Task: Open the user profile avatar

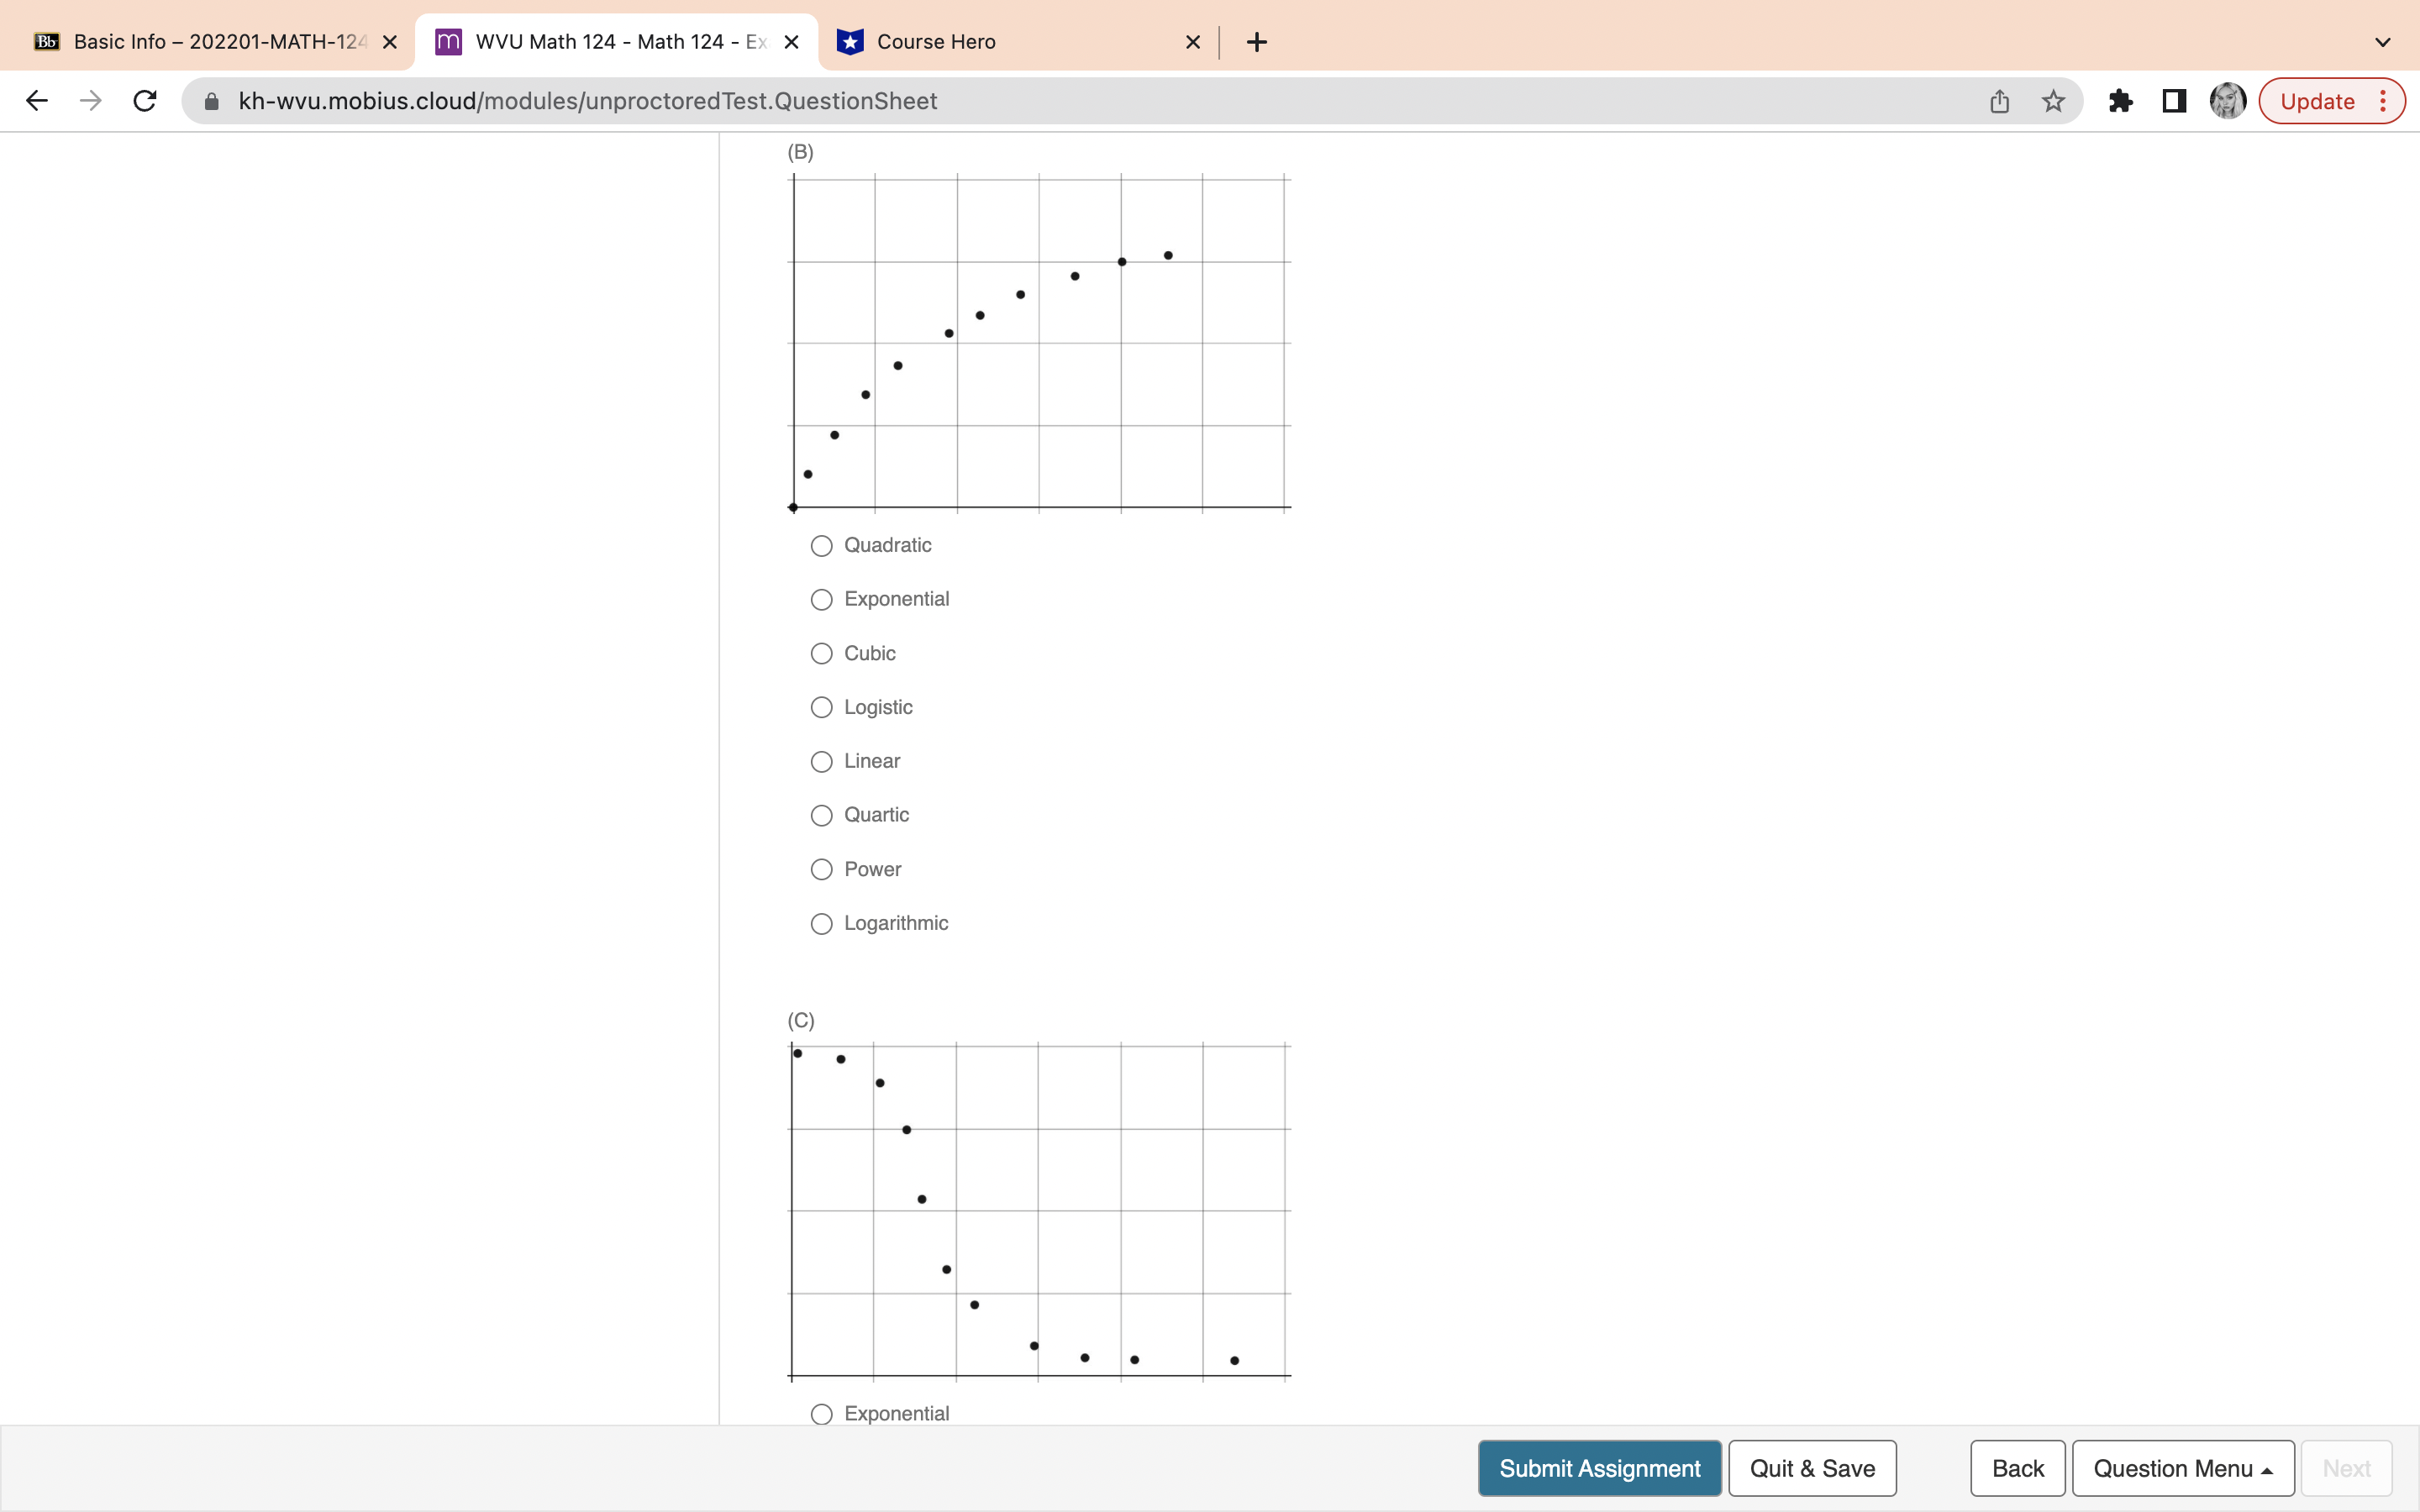Action: pos(2227,101)
